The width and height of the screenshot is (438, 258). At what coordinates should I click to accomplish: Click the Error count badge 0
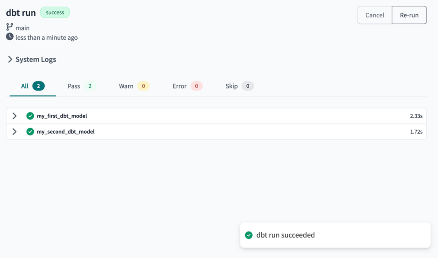click(196, 86)
